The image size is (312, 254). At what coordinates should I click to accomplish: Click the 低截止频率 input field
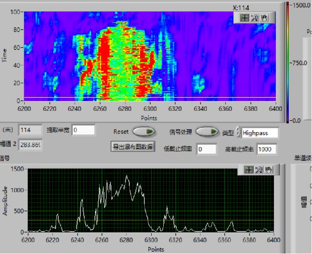(206, 149)
